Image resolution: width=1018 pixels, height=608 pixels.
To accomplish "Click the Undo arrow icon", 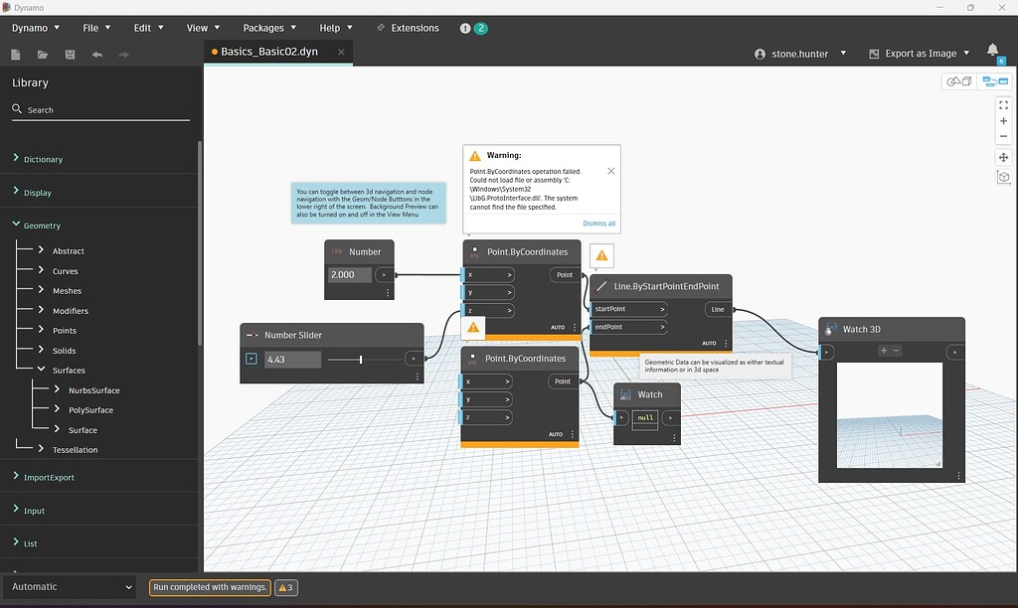I will pos(96,54).
